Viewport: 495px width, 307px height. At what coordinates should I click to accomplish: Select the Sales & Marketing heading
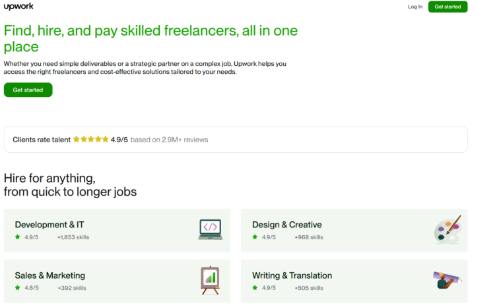click(50, 275)
